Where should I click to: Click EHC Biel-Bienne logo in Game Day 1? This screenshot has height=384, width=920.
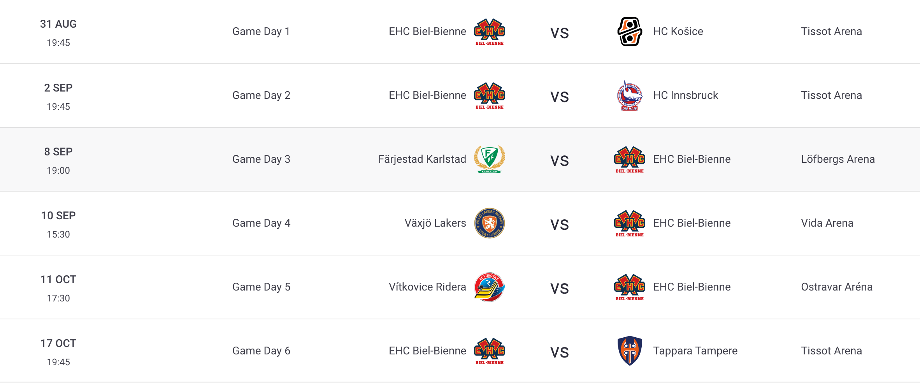pyautogui.click(x=490, y=32)
